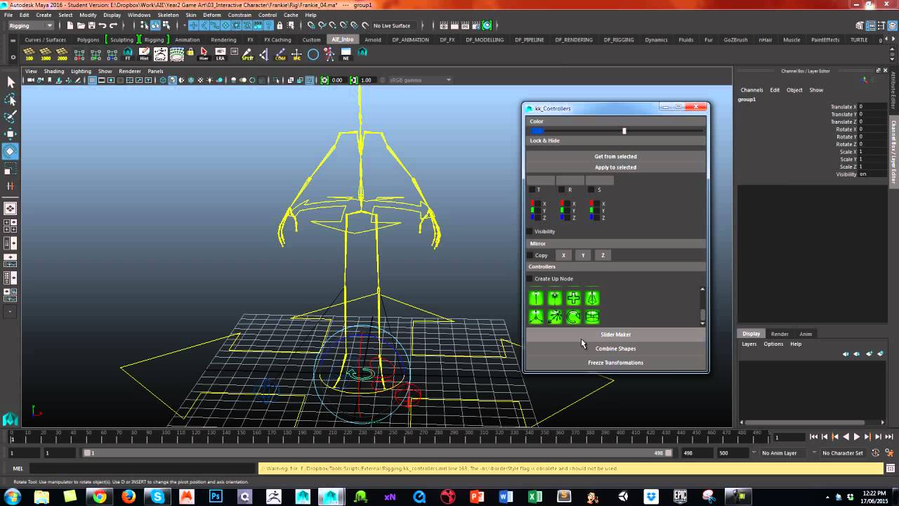899x506 pixels.
Task: Click the blue circle shelf icon
Action: [313, 53]
